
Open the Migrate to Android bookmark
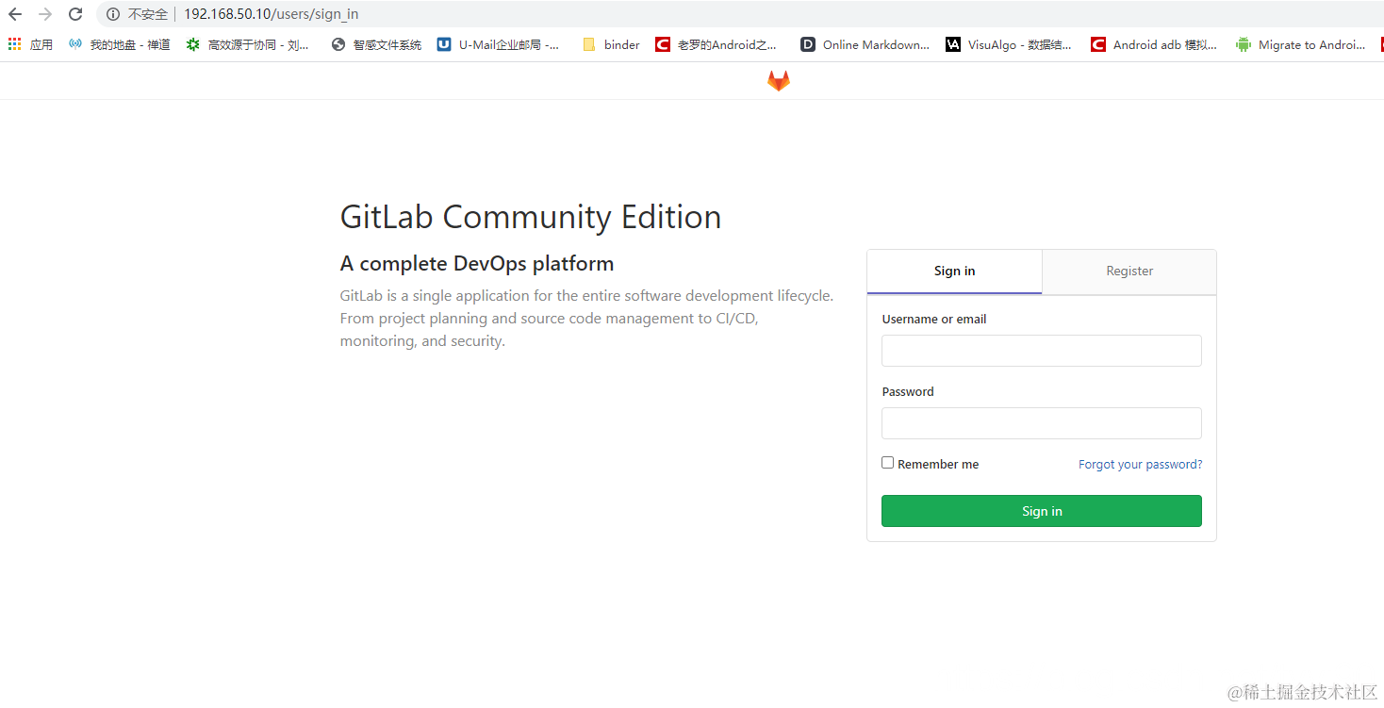click(x=1300, y=44)
